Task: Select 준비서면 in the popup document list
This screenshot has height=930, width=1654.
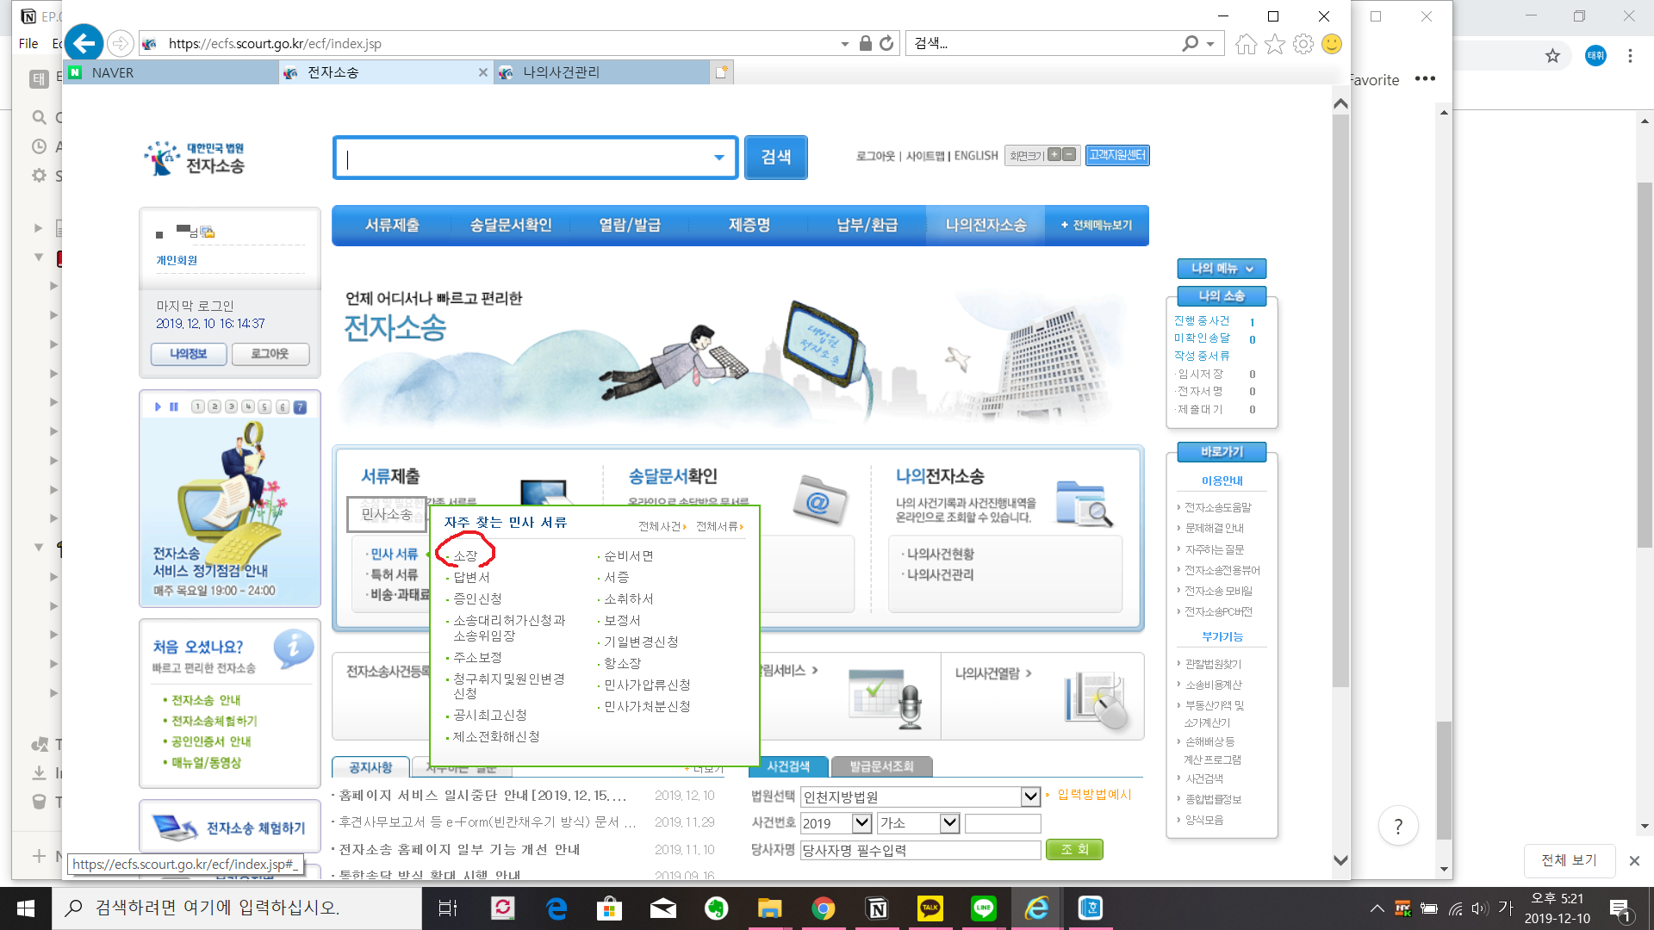Action: (629, 556)
